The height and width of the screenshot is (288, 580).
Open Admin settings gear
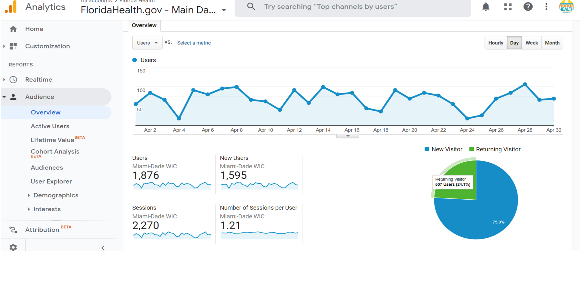click(x=13, y=247)
